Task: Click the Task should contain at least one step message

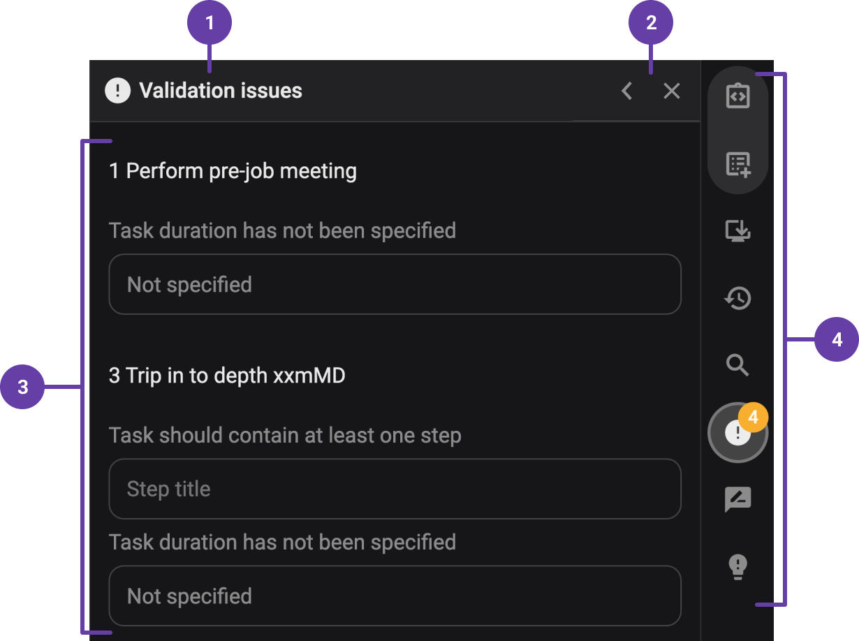Action: coord(284,435)
